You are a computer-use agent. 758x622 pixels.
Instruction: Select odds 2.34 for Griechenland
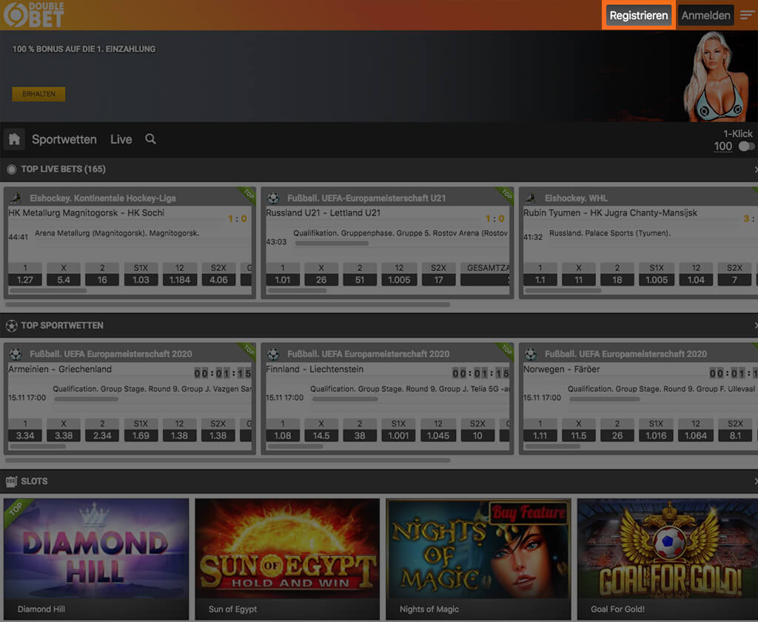click(102, 436)
